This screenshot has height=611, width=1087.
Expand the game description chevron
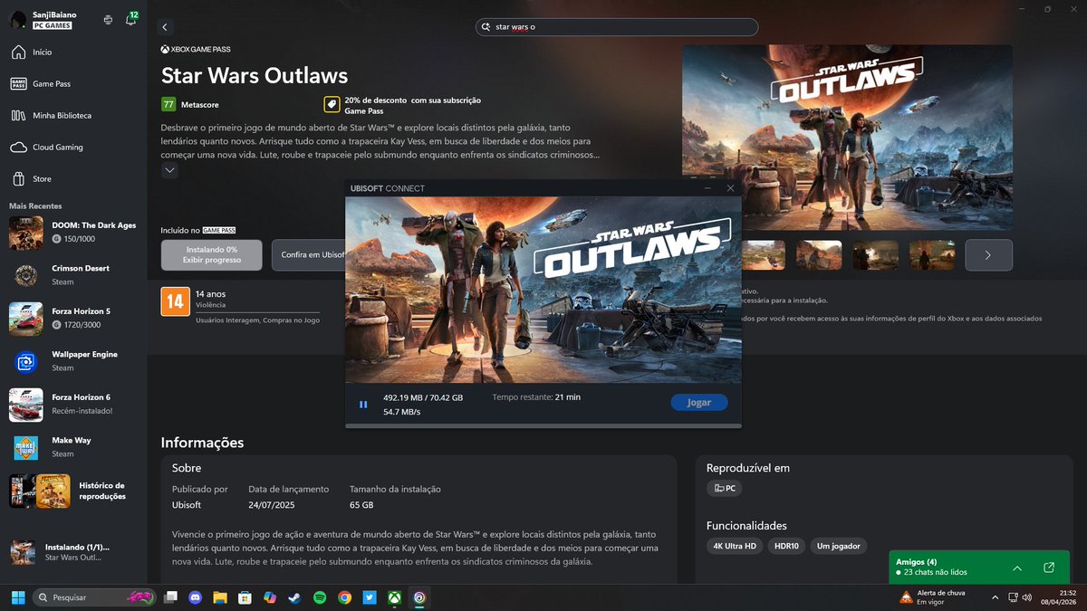tap(169, 170)
